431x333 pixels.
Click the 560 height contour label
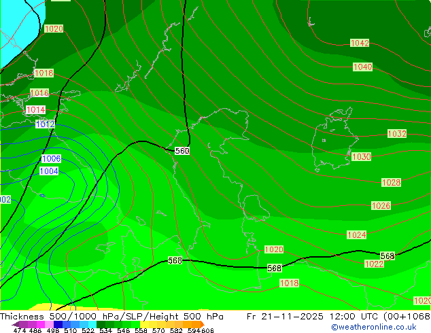pyautogui.click(x=182, y=151)
